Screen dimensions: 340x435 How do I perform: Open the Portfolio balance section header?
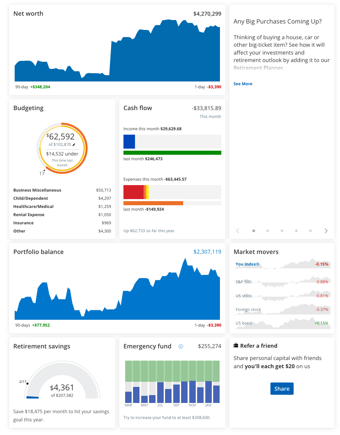pos(38,252)
